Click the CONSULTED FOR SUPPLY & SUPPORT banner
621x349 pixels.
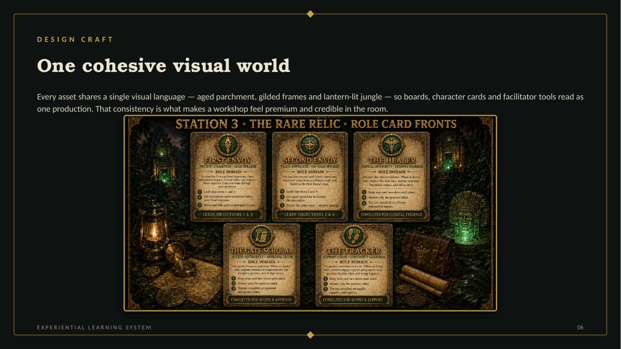pos(354,300)
